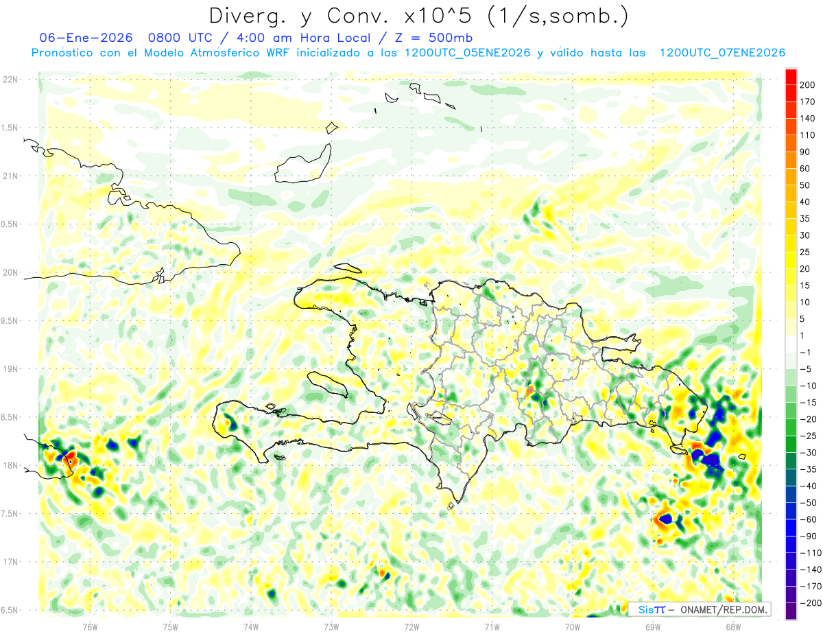Click the '1200UTC_07ENE2026' valid-until time
The image size is (823, 636).
(x=722, y=53)
